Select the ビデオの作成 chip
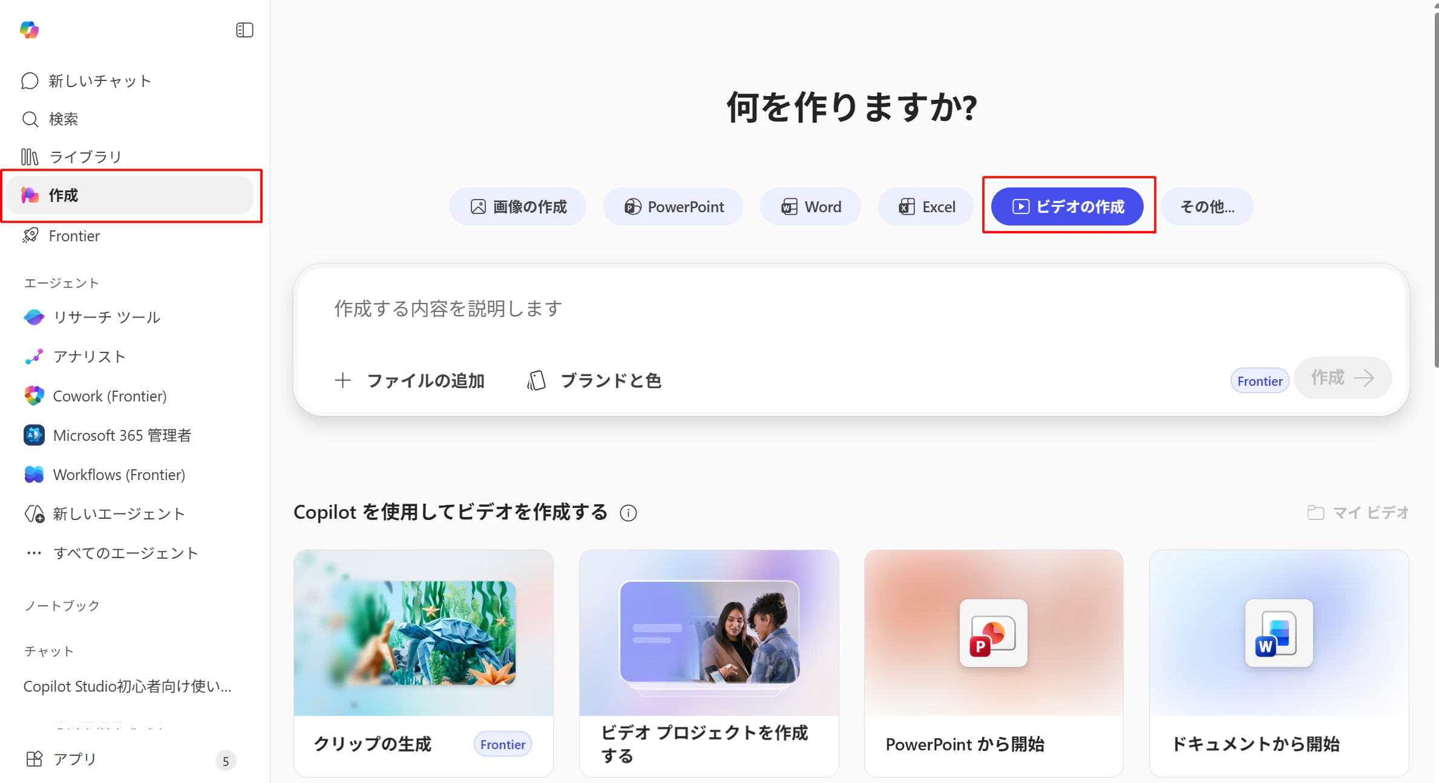 coord(1067,207)
